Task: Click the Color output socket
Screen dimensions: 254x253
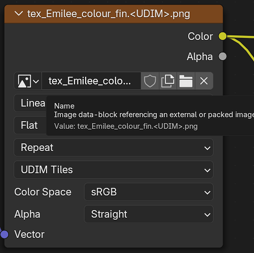Action: pos(223,36)
